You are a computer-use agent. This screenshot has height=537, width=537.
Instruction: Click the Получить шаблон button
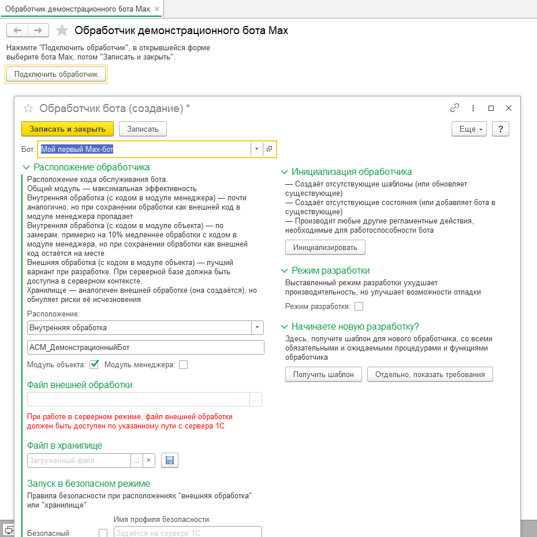tap(323, 374)
